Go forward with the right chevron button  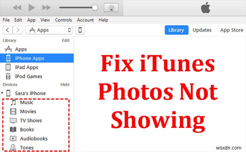pos(18,30)
